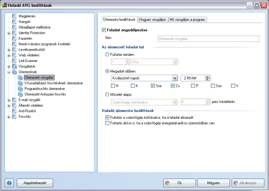Viewport: 269px width, 191px height.
Task: Click the Nemkívánatos programok kivételei icon
Action: click(14, 44)
